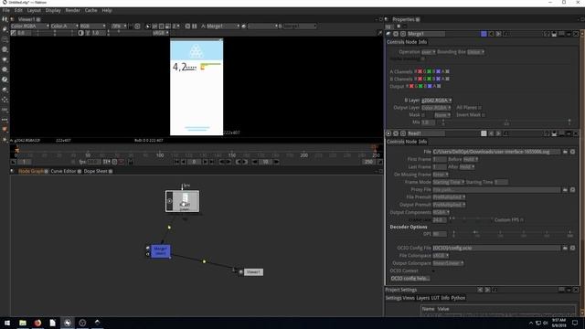Click the Merge1 redo arrow icon
Screen dimensions: 585x329
coord(498,34)
